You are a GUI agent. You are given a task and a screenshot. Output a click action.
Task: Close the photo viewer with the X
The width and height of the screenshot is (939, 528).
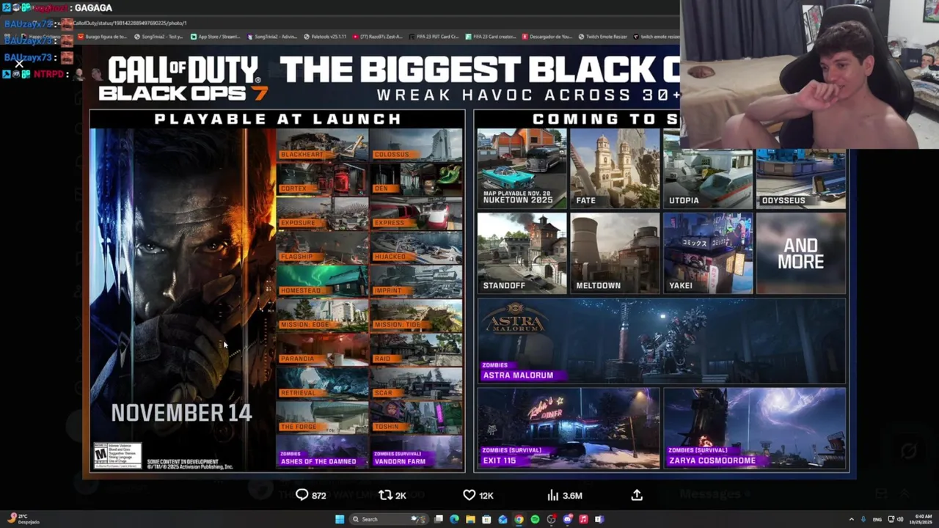coord(19,65)
